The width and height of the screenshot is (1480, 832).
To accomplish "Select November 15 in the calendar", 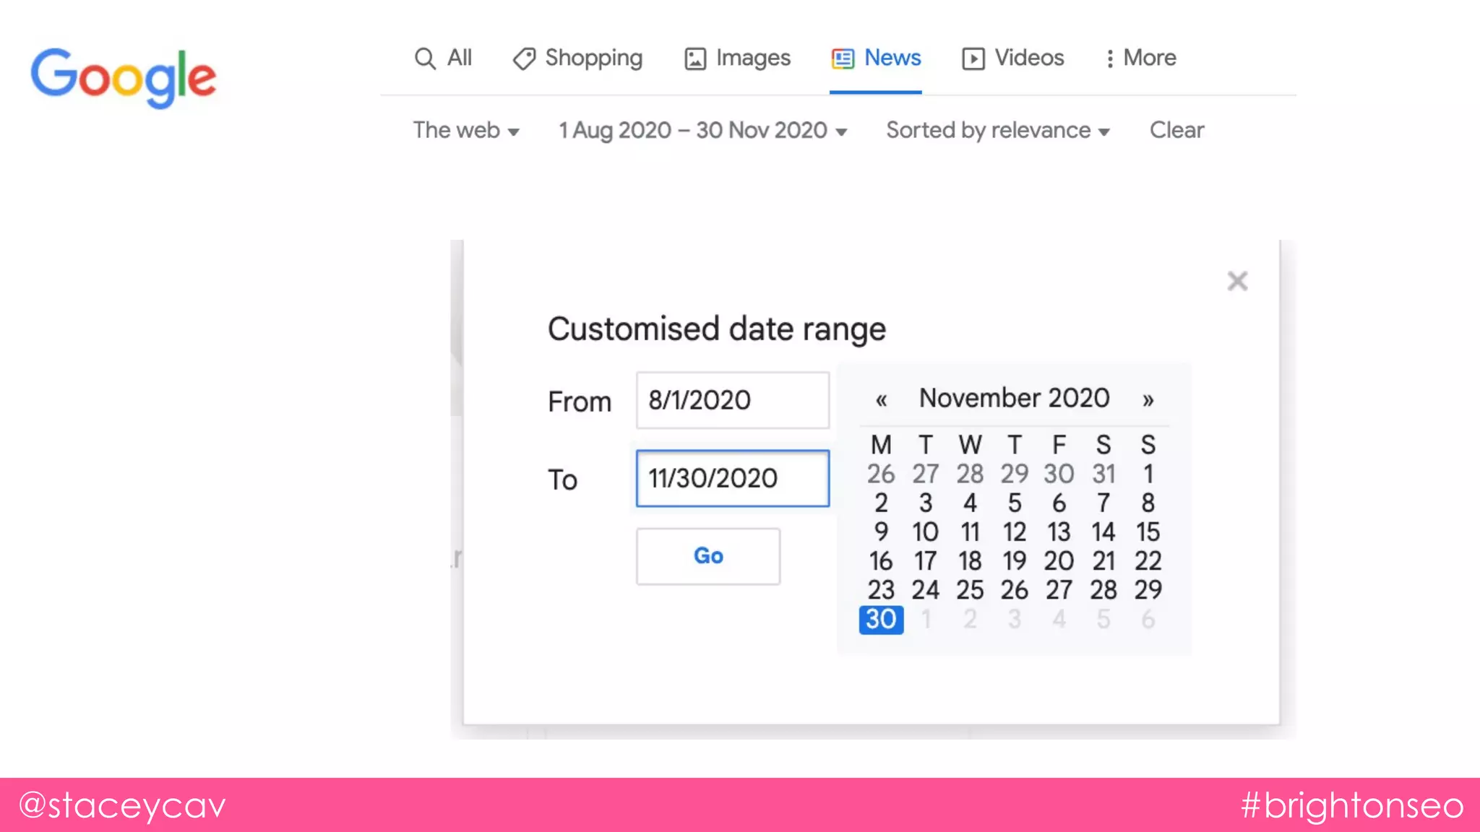I will (1148, 532).
